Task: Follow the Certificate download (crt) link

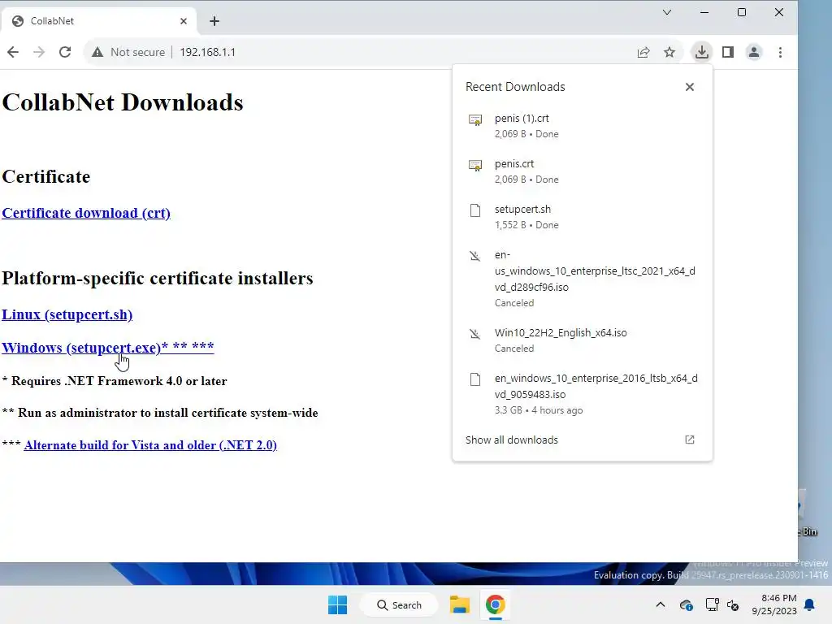Action: coord(86,213)
